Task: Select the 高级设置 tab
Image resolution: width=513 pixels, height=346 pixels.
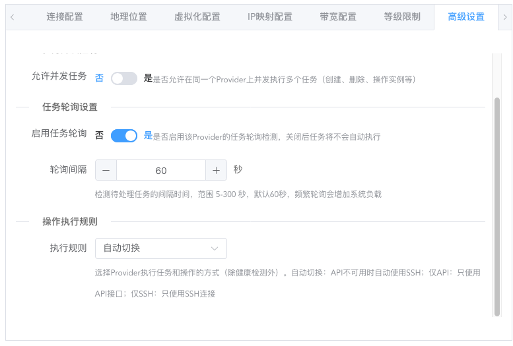Action: [466, 17]
